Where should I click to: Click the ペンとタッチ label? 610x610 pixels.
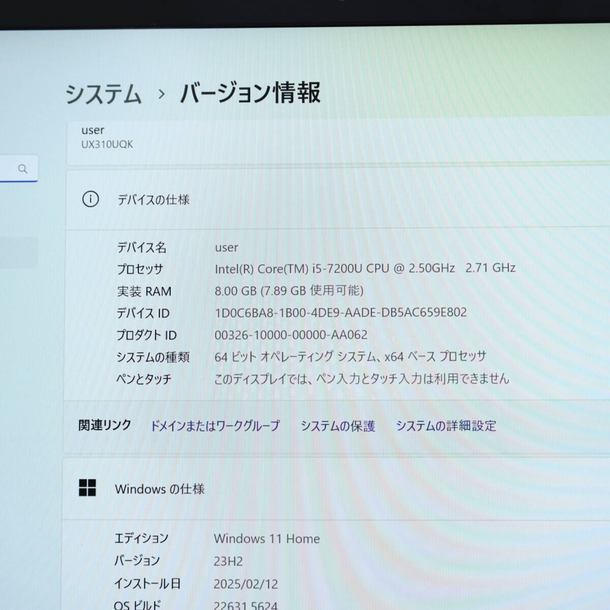tap(144, 379)
